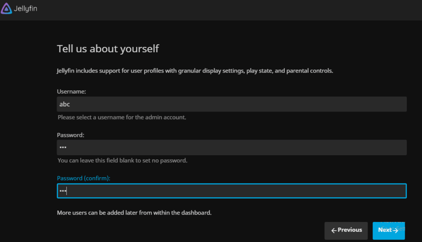Click the 'More users can be added' note

pos(134,213)
